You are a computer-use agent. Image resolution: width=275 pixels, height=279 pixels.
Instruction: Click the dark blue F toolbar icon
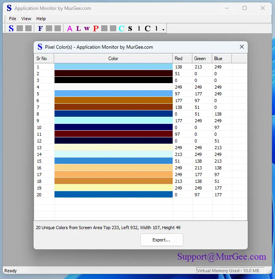41,28
